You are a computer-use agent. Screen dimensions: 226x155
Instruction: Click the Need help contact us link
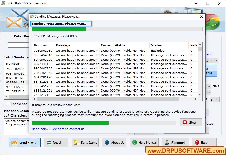[58, 129]
